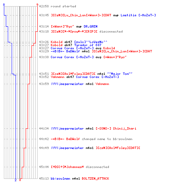Click [-SONS-] Shinij_Ikari player name
Image resolution: width=175 pixels, height=194 pixels.
pos(116,128)
